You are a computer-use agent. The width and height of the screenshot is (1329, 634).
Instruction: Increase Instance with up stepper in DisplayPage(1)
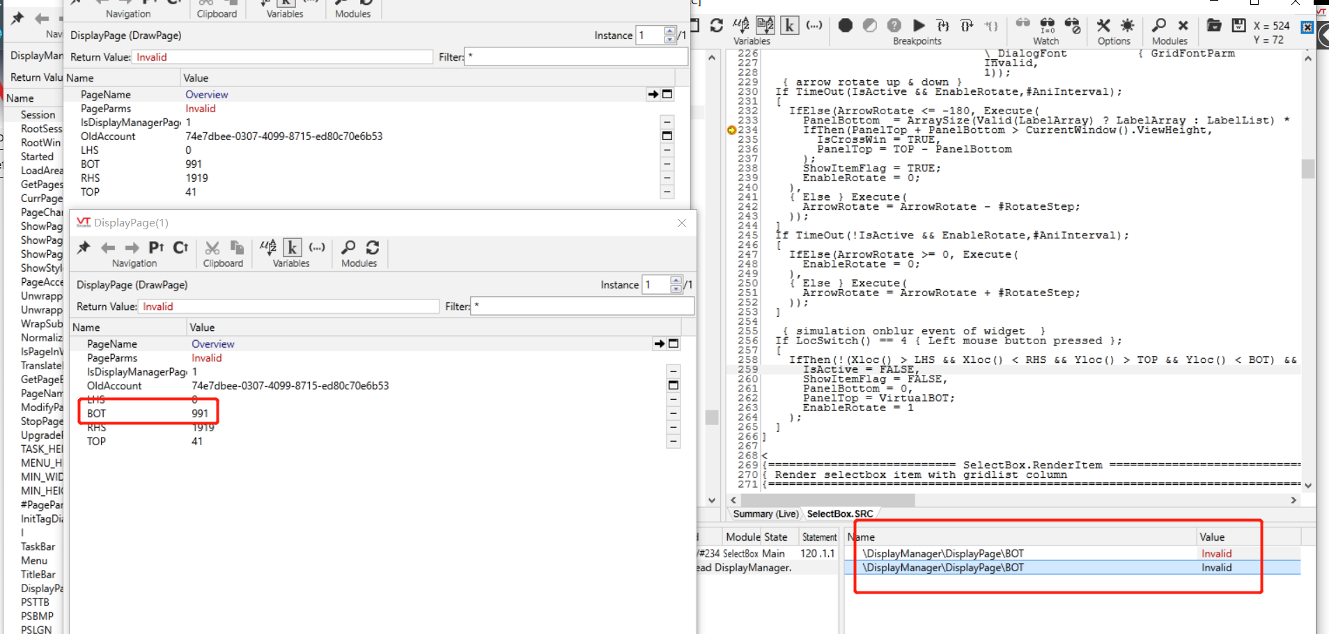(x=676, y=281)
